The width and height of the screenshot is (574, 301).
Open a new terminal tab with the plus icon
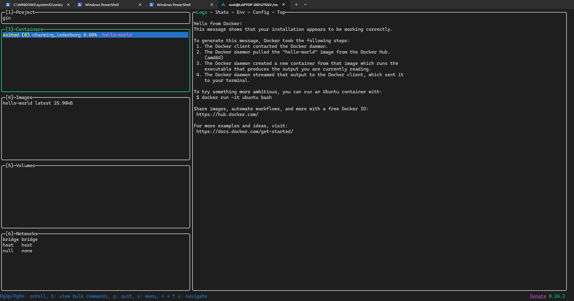pyautogui.click(x=296, y=4)
